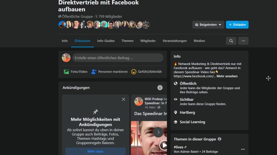277x155 pixels.
Task: Click the 10. März post date
Action: [x=150, y=107]
